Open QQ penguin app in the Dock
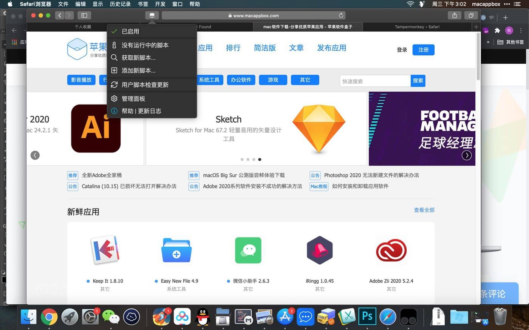The image size is (529, 330). point(203,317)
